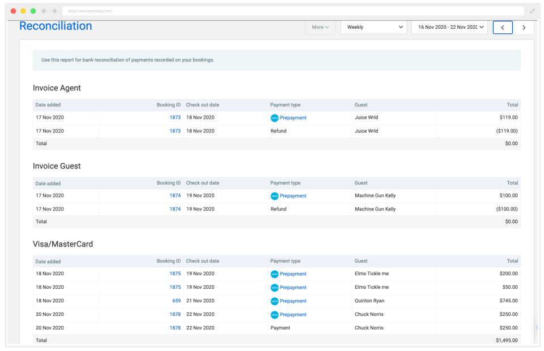Click the Xero icon in Elmo's $200.00 row
Screen dimensions: 544x351
274,274
